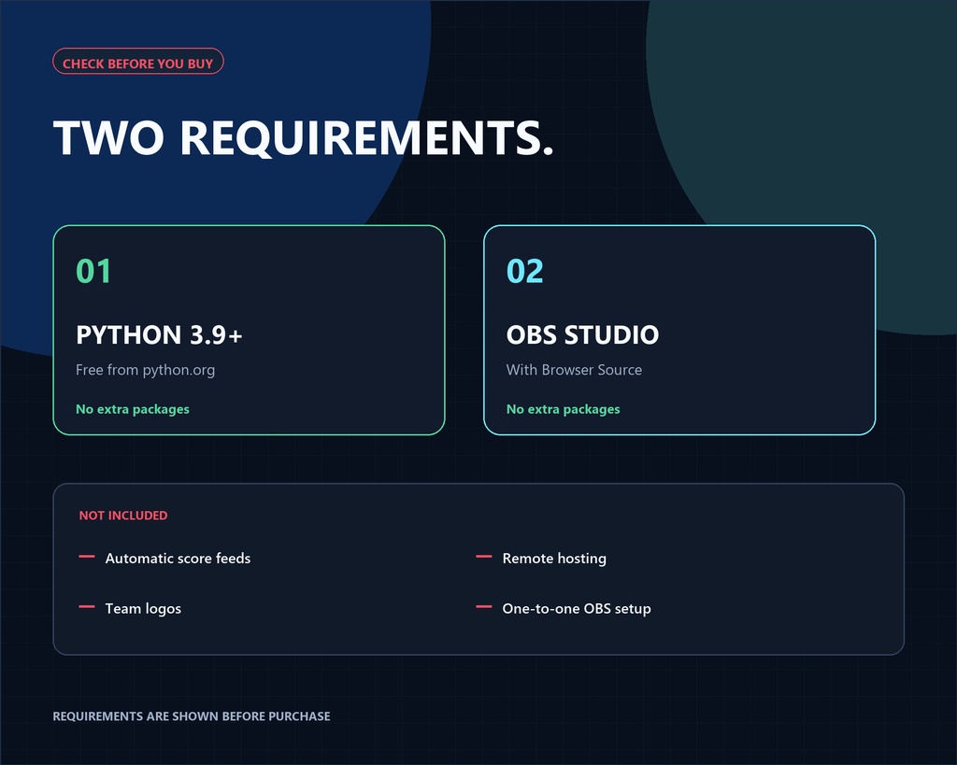
Task: Click the Automatic score feeds item
Action: [178, 559]
